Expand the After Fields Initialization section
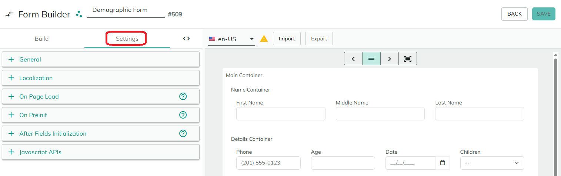 click(x=101, y=133)
